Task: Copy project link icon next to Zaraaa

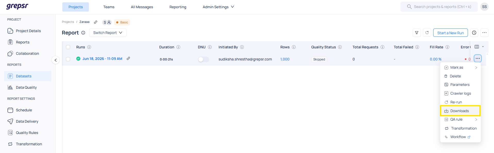Action: [96, 22]
